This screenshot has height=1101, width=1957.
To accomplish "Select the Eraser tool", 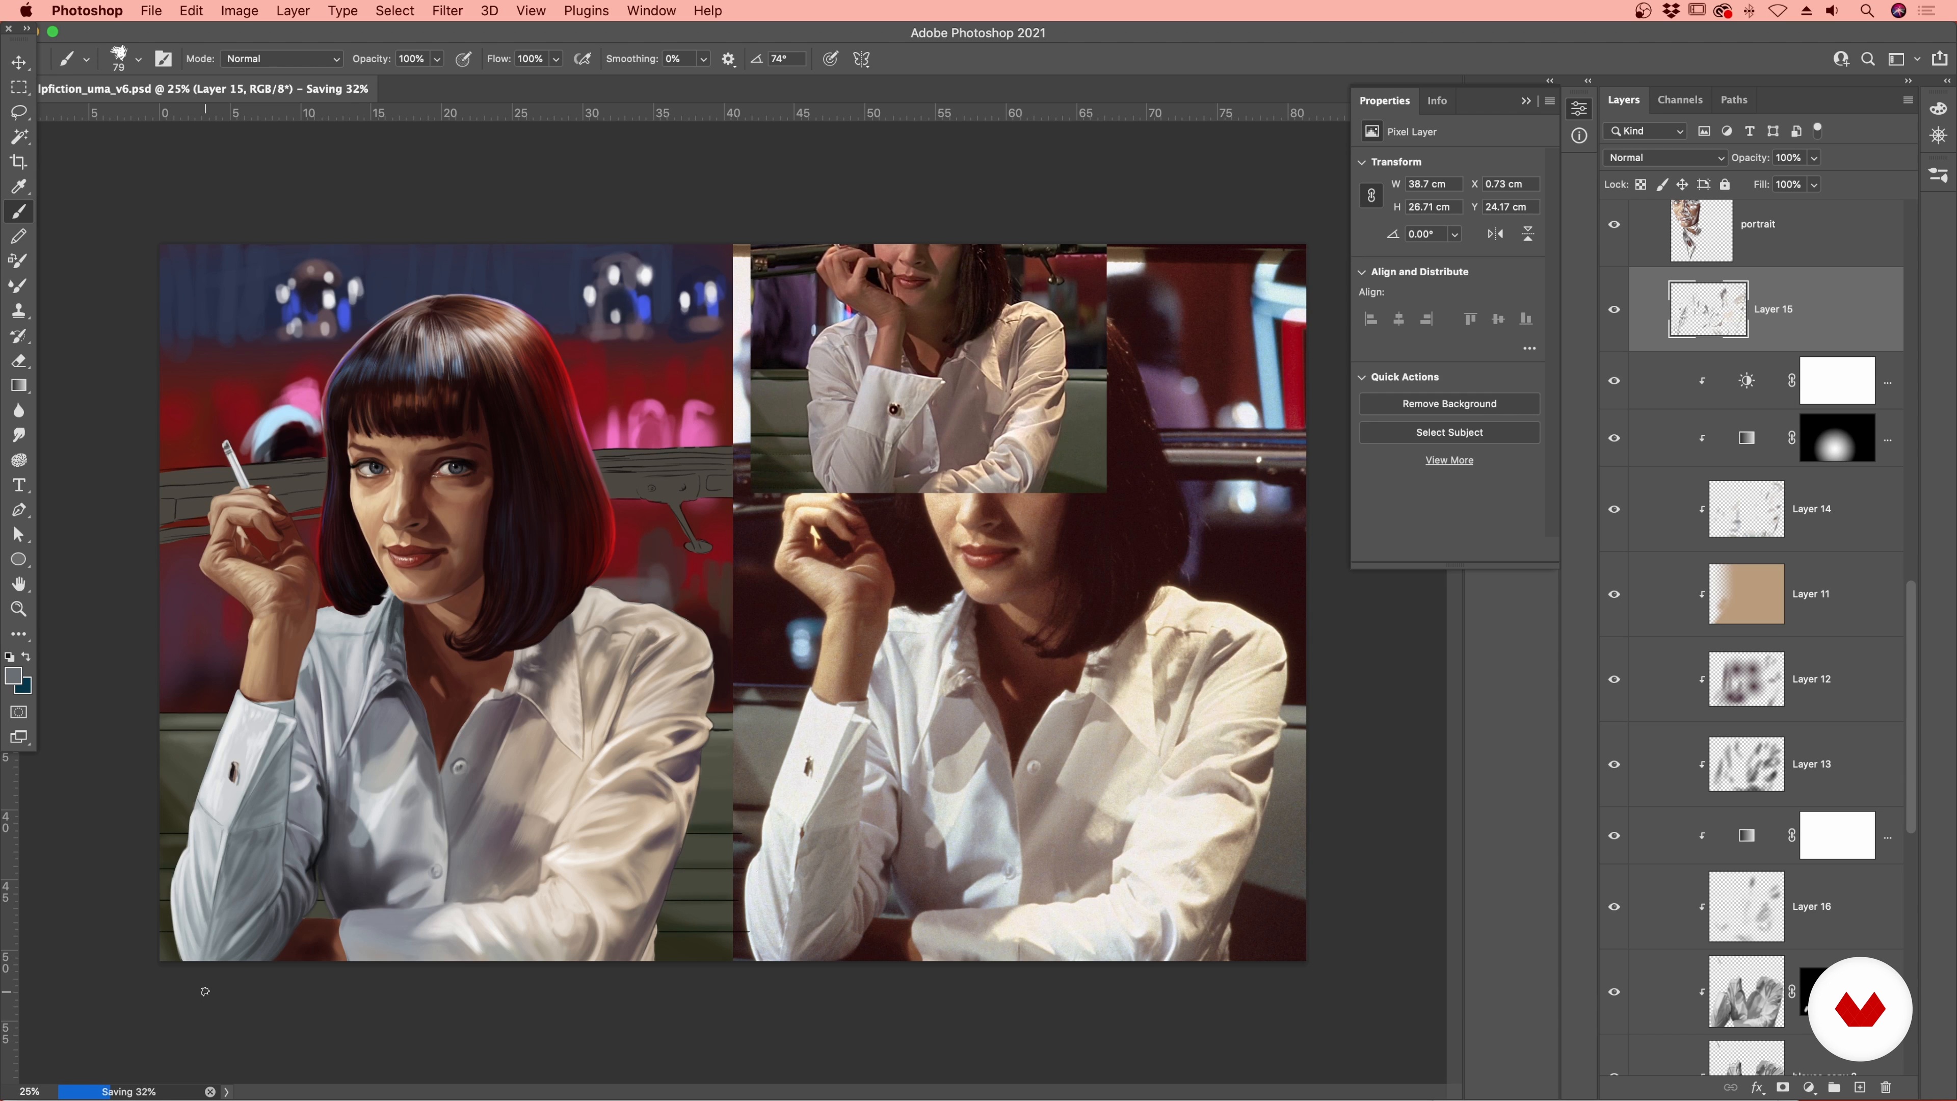I will point(18,361).
